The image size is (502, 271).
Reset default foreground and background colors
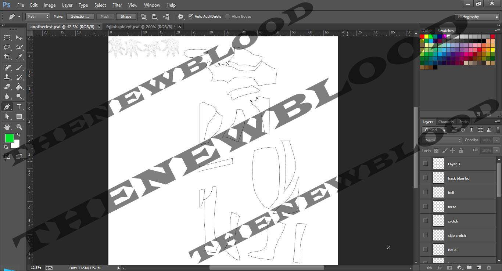[x=6, y=147]
